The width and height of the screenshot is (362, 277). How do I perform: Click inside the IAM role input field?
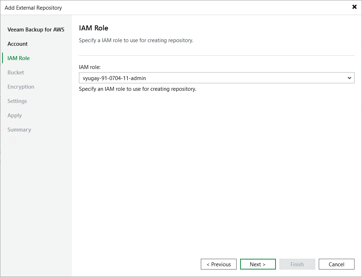point(179,78)
